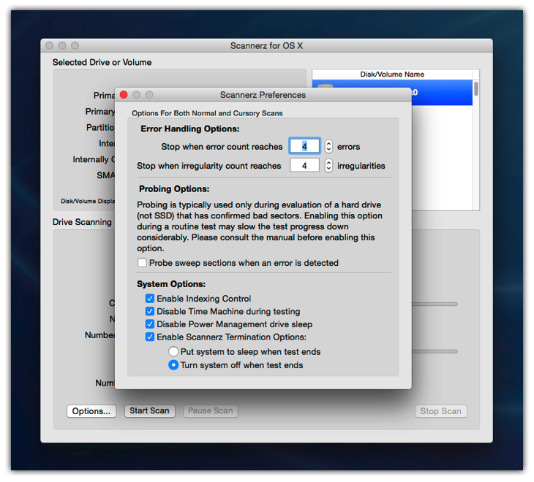Close the Scannerz Preferences window
This screenshot has width=534, height=482.
[x=124, y=94]
